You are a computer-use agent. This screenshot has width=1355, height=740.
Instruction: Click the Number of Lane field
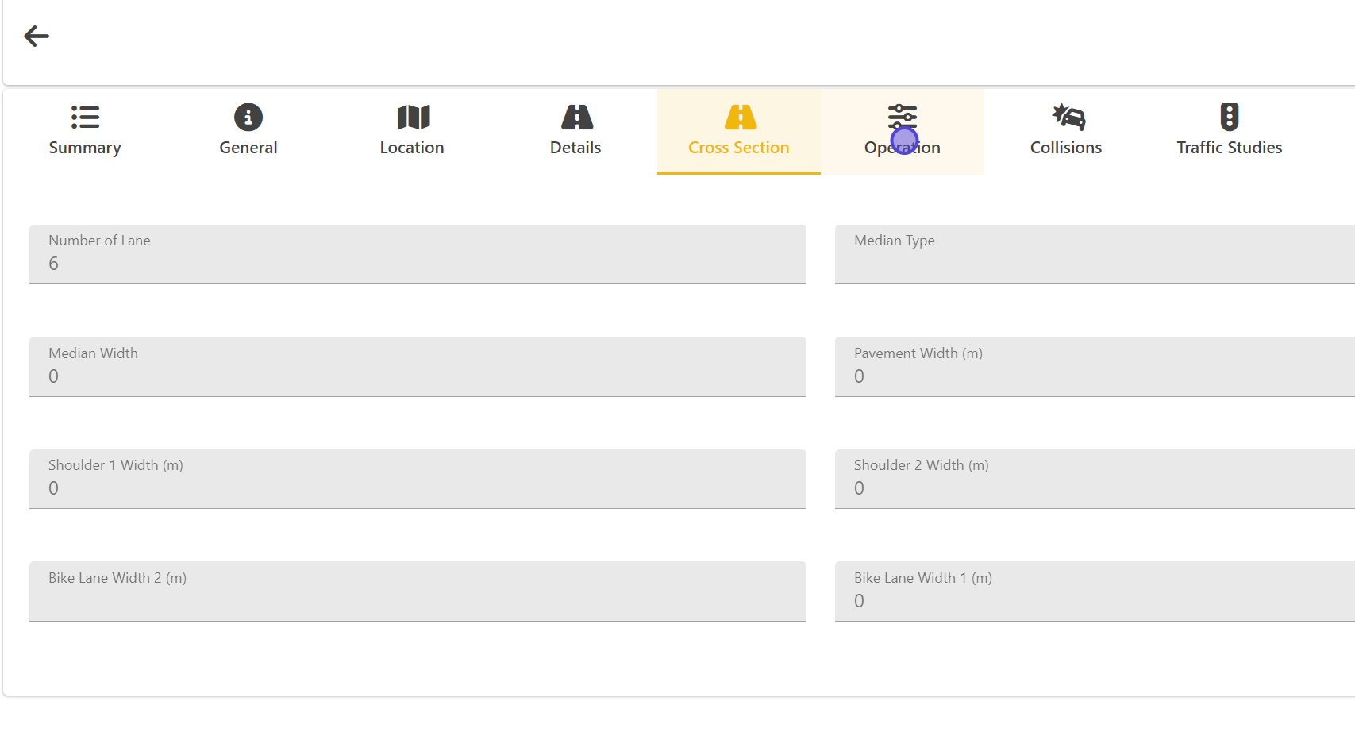coord(418,255)
